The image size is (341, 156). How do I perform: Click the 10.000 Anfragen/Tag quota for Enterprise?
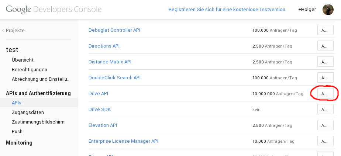click(273, 142)
